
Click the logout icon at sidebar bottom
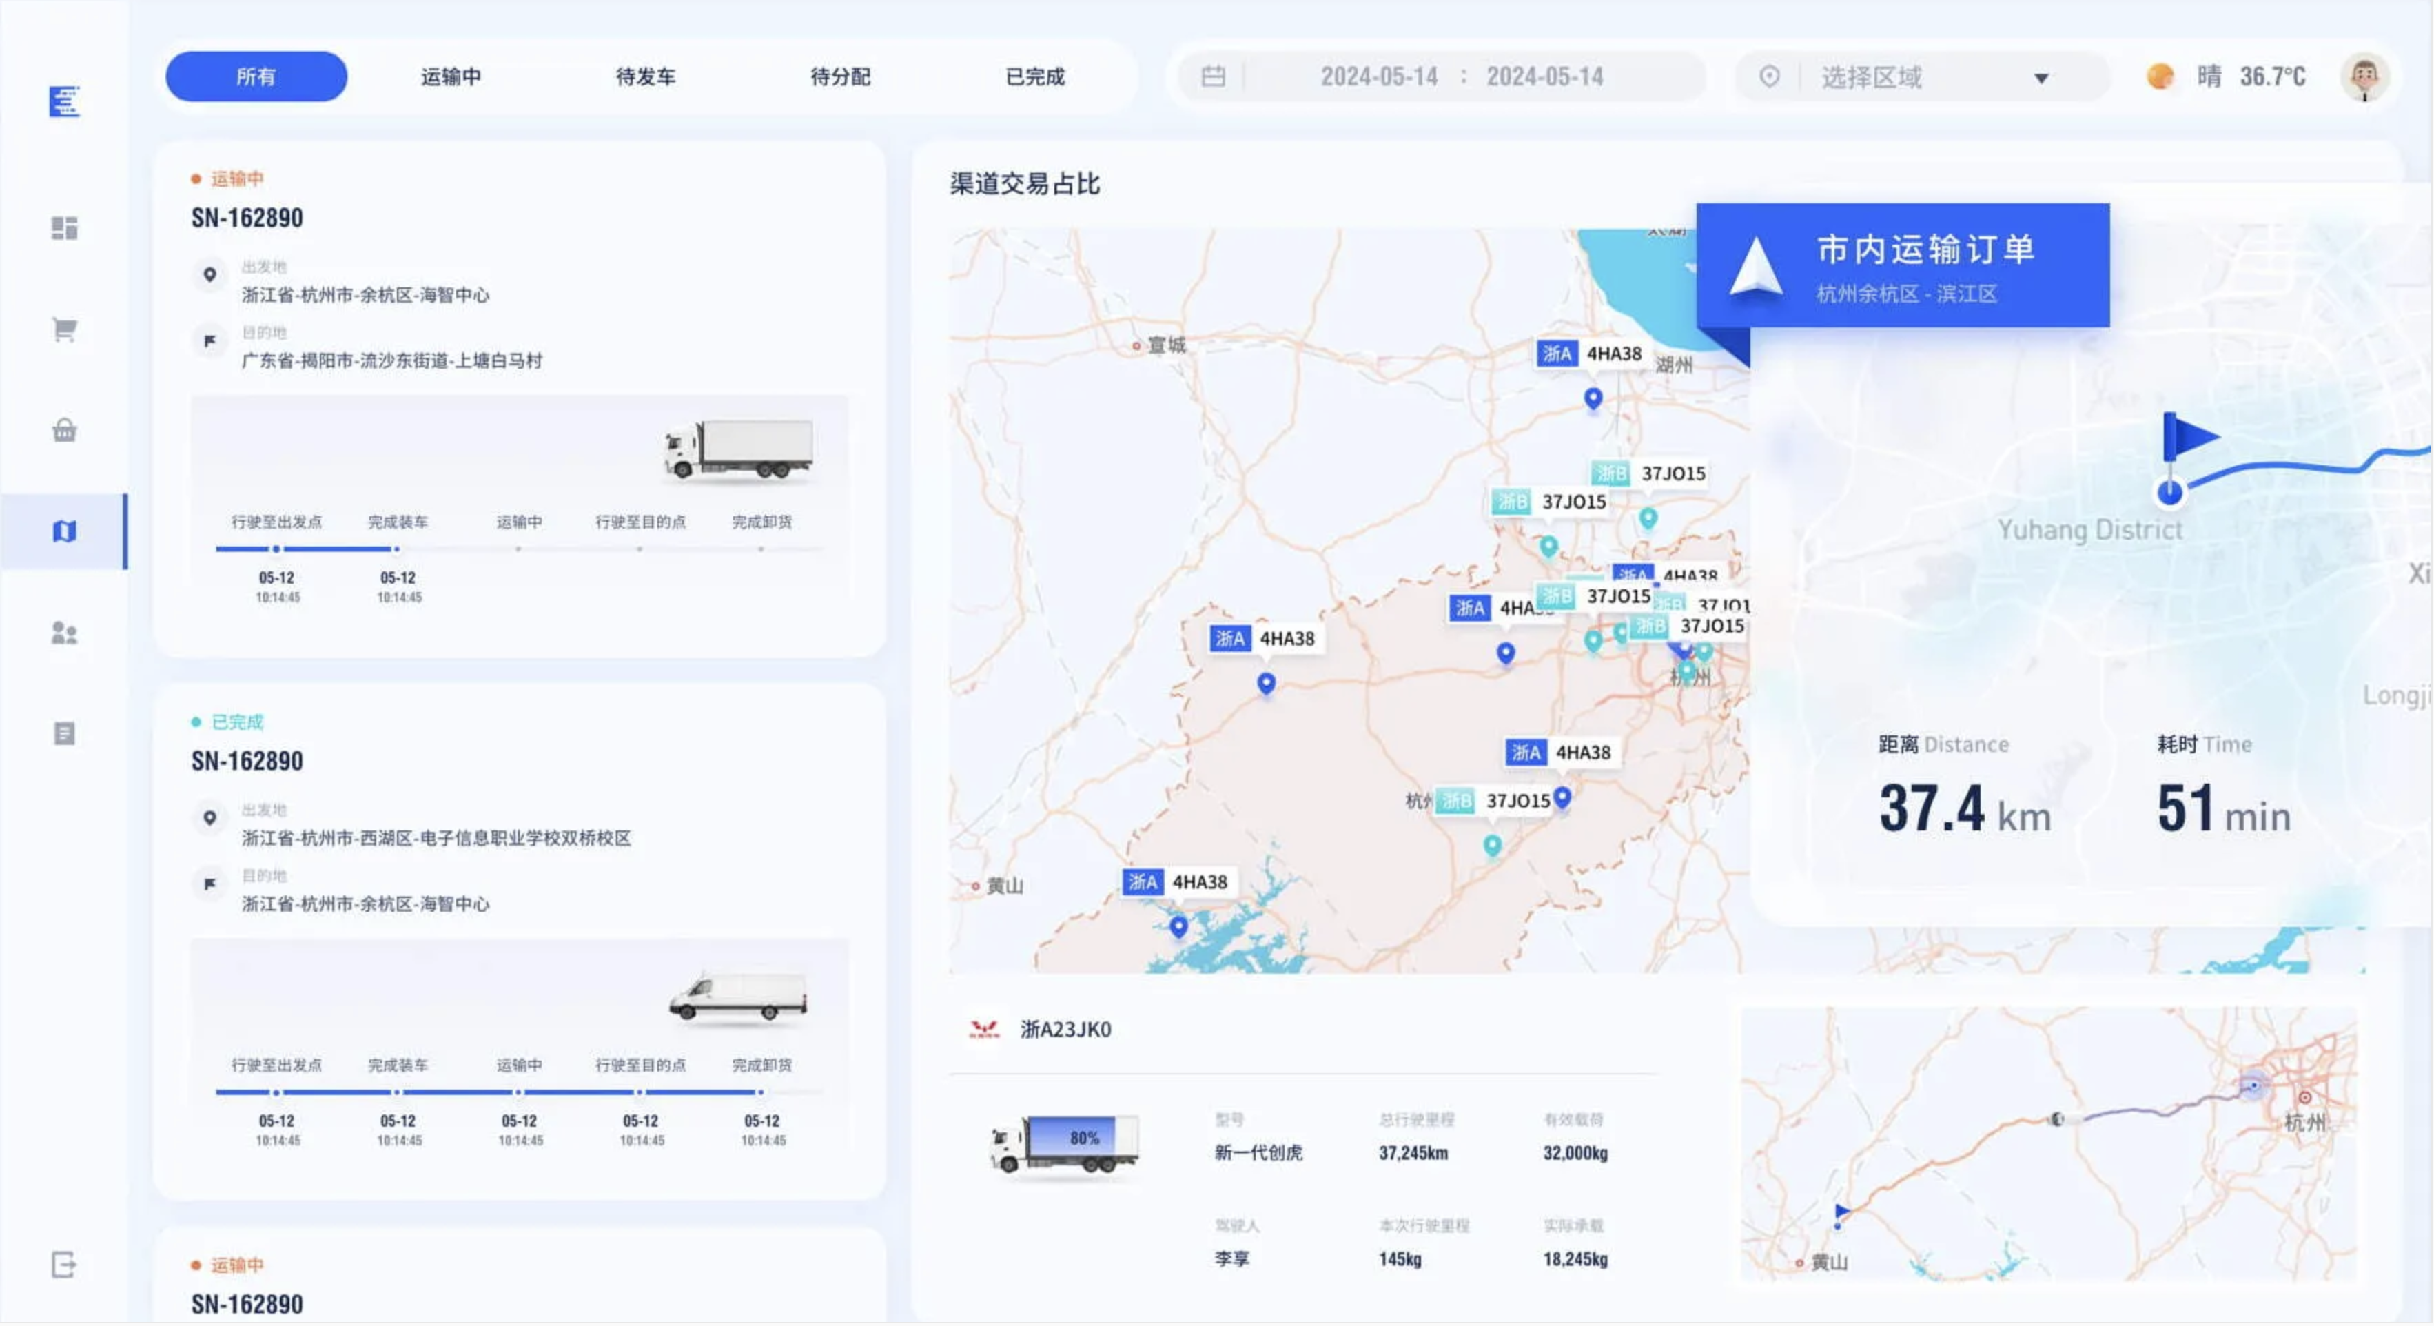pyautogui.click(x=64, y=1265)
